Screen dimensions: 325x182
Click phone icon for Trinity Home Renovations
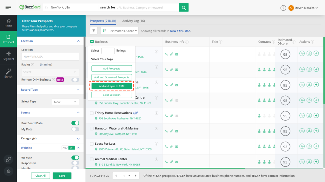pos(166,116)
